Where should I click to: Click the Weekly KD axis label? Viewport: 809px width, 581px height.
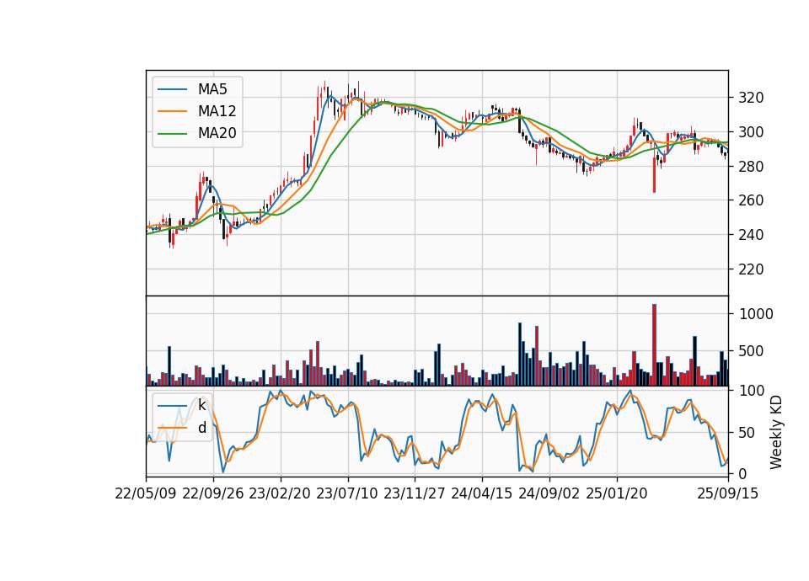(x=775, y=433)
